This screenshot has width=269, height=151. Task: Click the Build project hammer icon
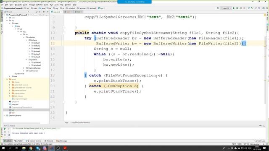(x=218, y=8)
